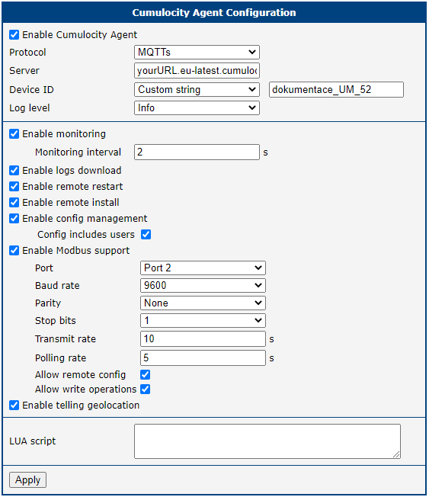The width and height of the screenshot is (429, 497).
Task: Click the Device ID custom string field
Action: coord(336,89)
